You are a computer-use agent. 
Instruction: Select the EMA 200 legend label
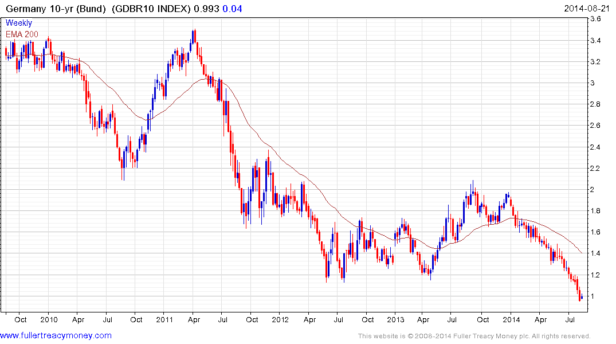click(x=22, y=34)
